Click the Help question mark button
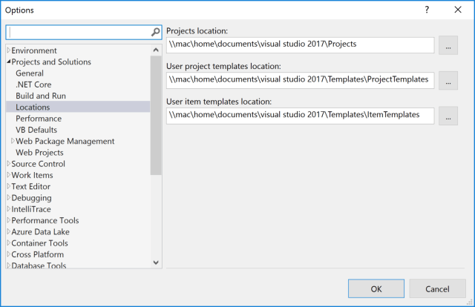 pyautogui.click(x=427, y=10)
